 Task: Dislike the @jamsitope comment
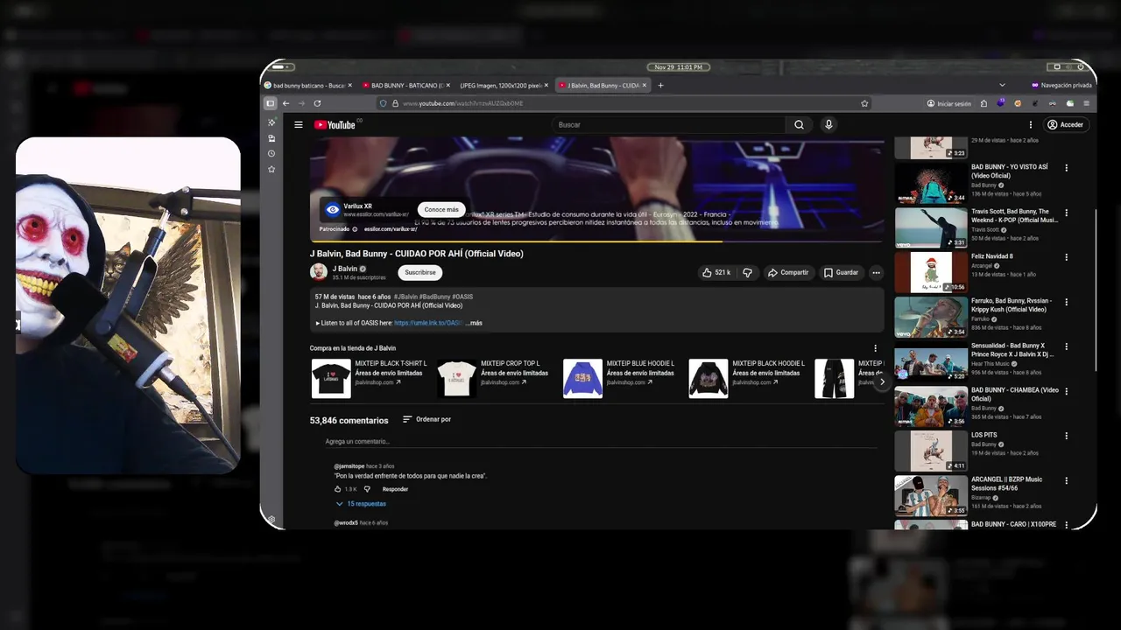tap(367, 489)
